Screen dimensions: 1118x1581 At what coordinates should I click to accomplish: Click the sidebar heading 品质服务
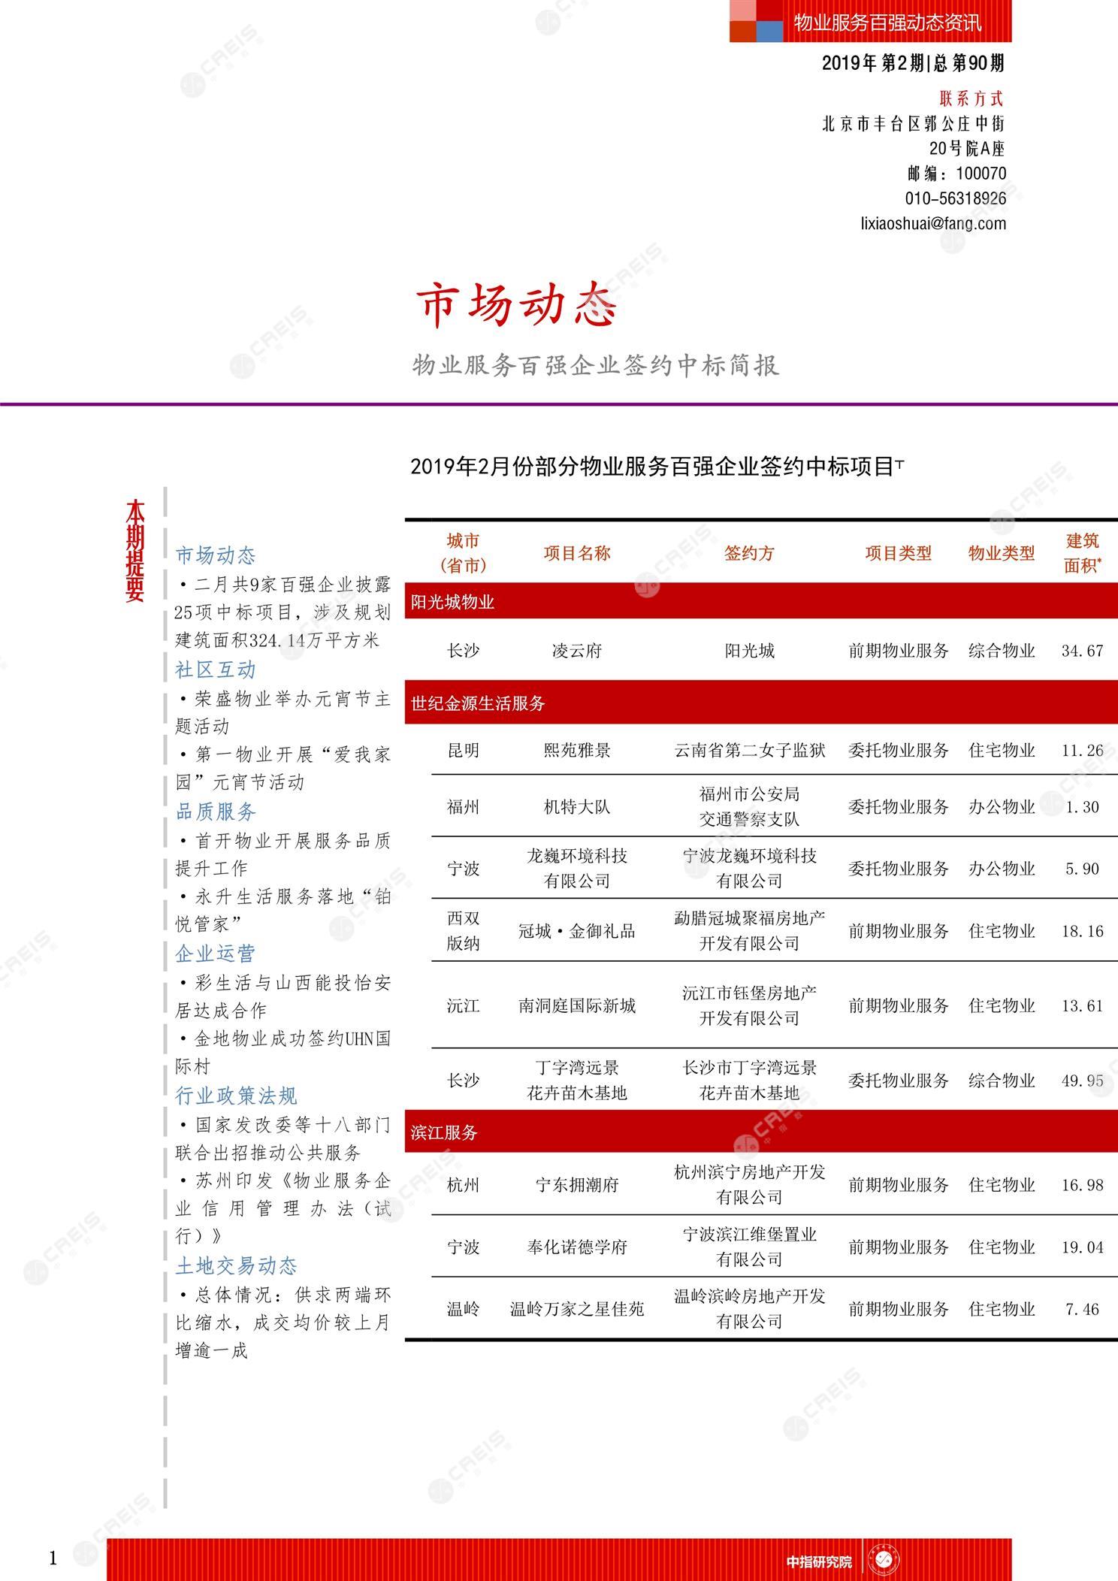(216, 812)
